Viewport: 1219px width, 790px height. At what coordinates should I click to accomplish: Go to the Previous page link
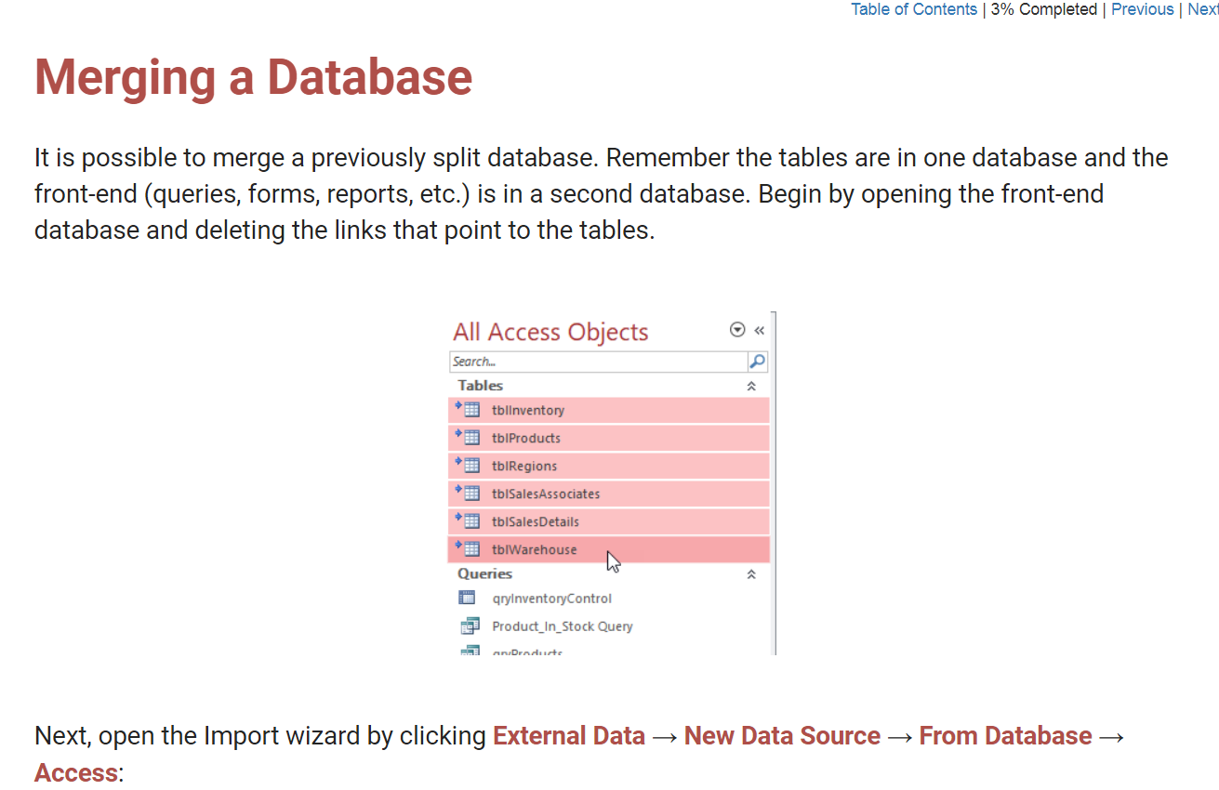1143,9
